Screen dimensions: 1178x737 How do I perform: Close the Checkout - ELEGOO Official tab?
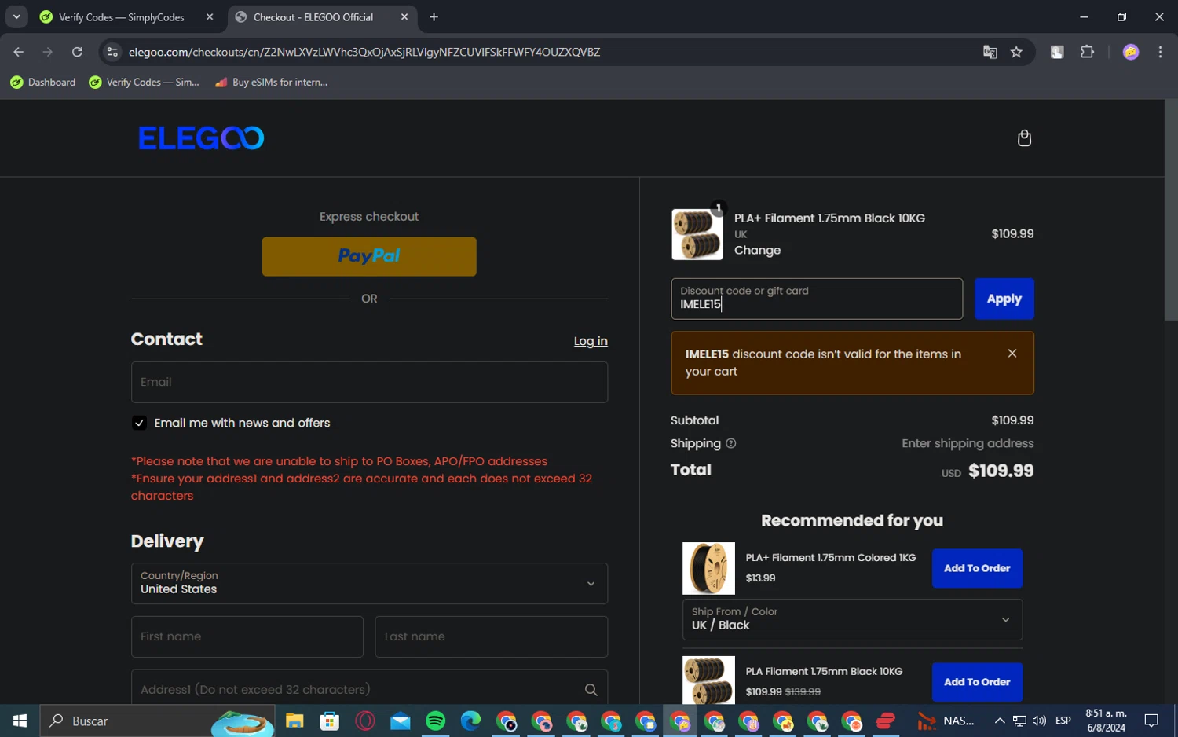(x=404, y=17)
